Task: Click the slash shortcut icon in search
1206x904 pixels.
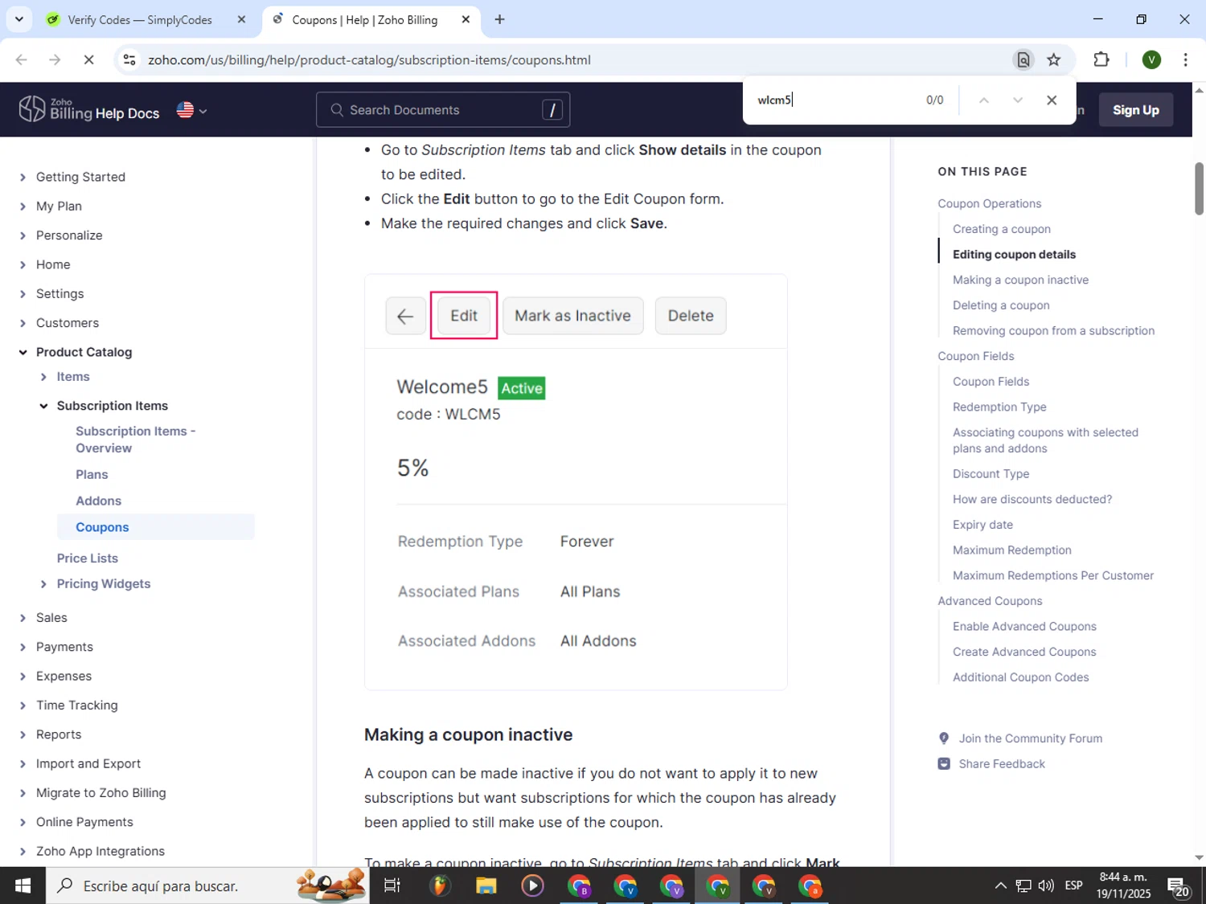Action: point(552,110)
